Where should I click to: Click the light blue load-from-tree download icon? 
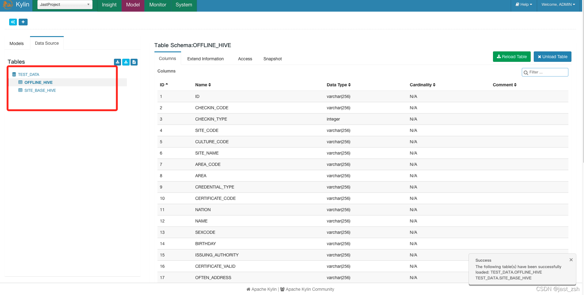(x=126, y=62)
